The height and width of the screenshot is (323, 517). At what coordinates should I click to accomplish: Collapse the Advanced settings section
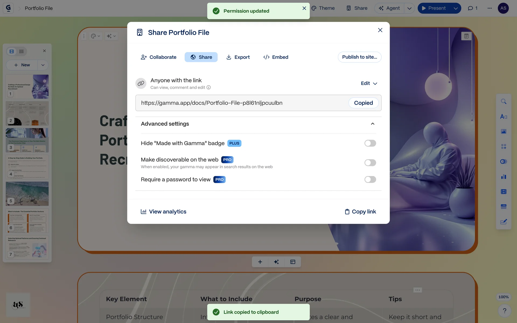[373, 124]
